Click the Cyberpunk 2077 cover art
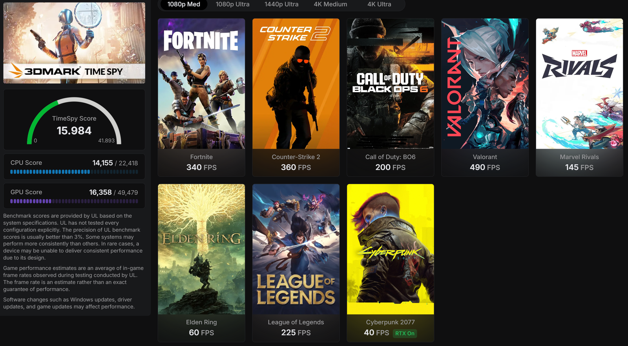This screenshot has height=346, width=628. pos(391,249)
